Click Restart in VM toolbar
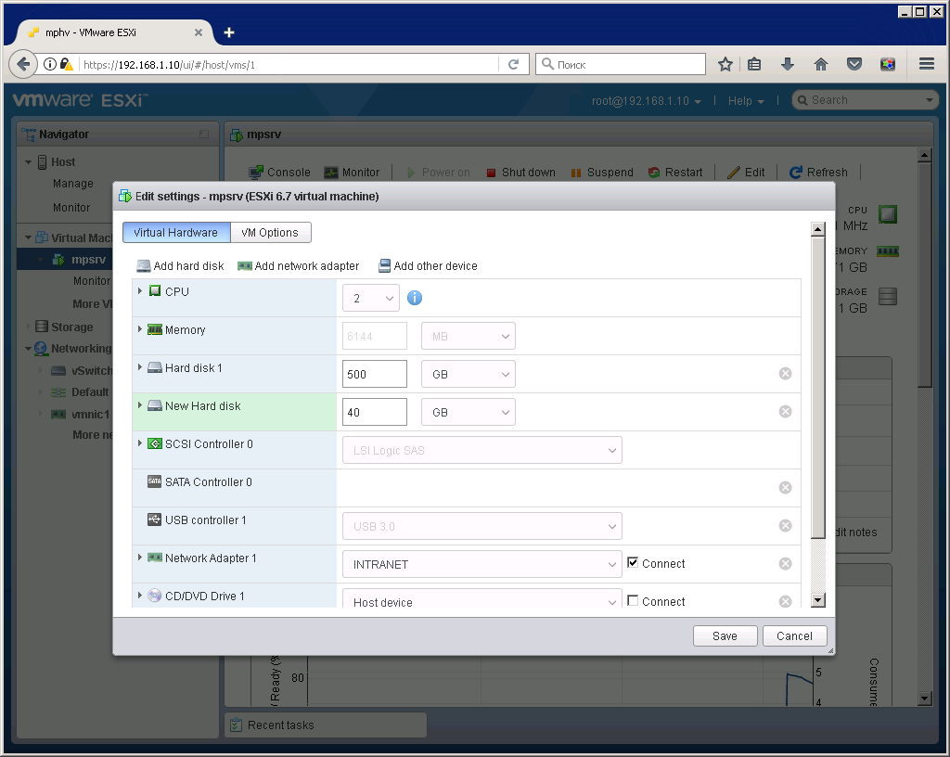The image size is (950, 757). pyautogui.click(x=675, y=173)
